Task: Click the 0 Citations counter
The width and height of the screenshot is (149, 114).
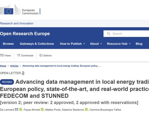Action: (x=46, y=55)
